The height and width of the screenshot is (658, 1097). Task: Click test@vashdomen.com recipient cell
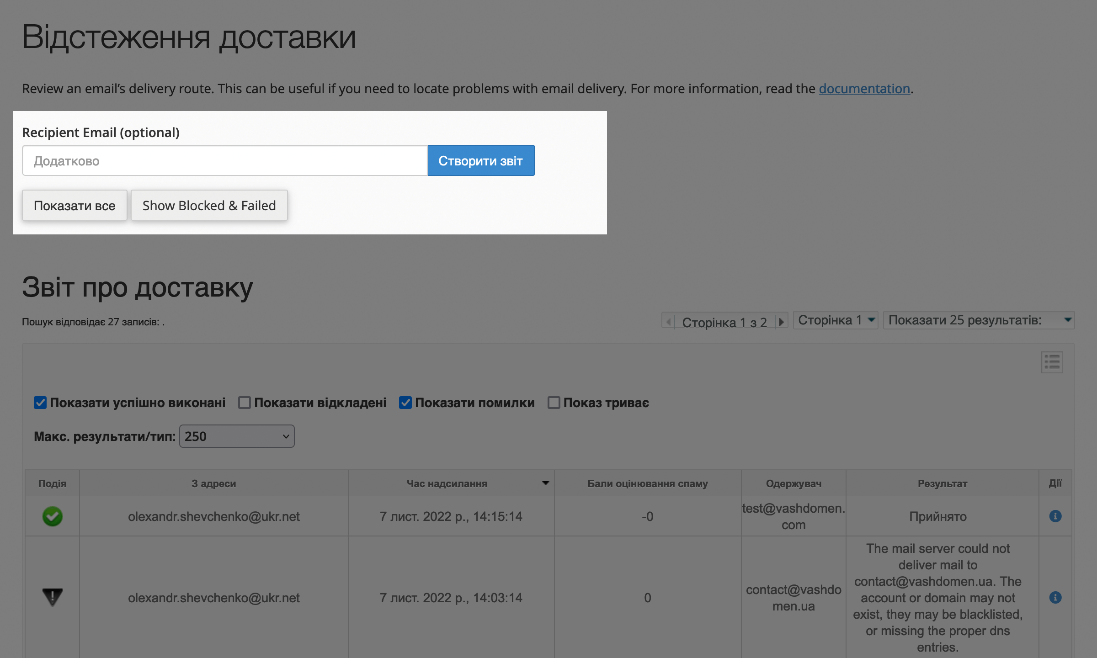(x=793, y=516)
